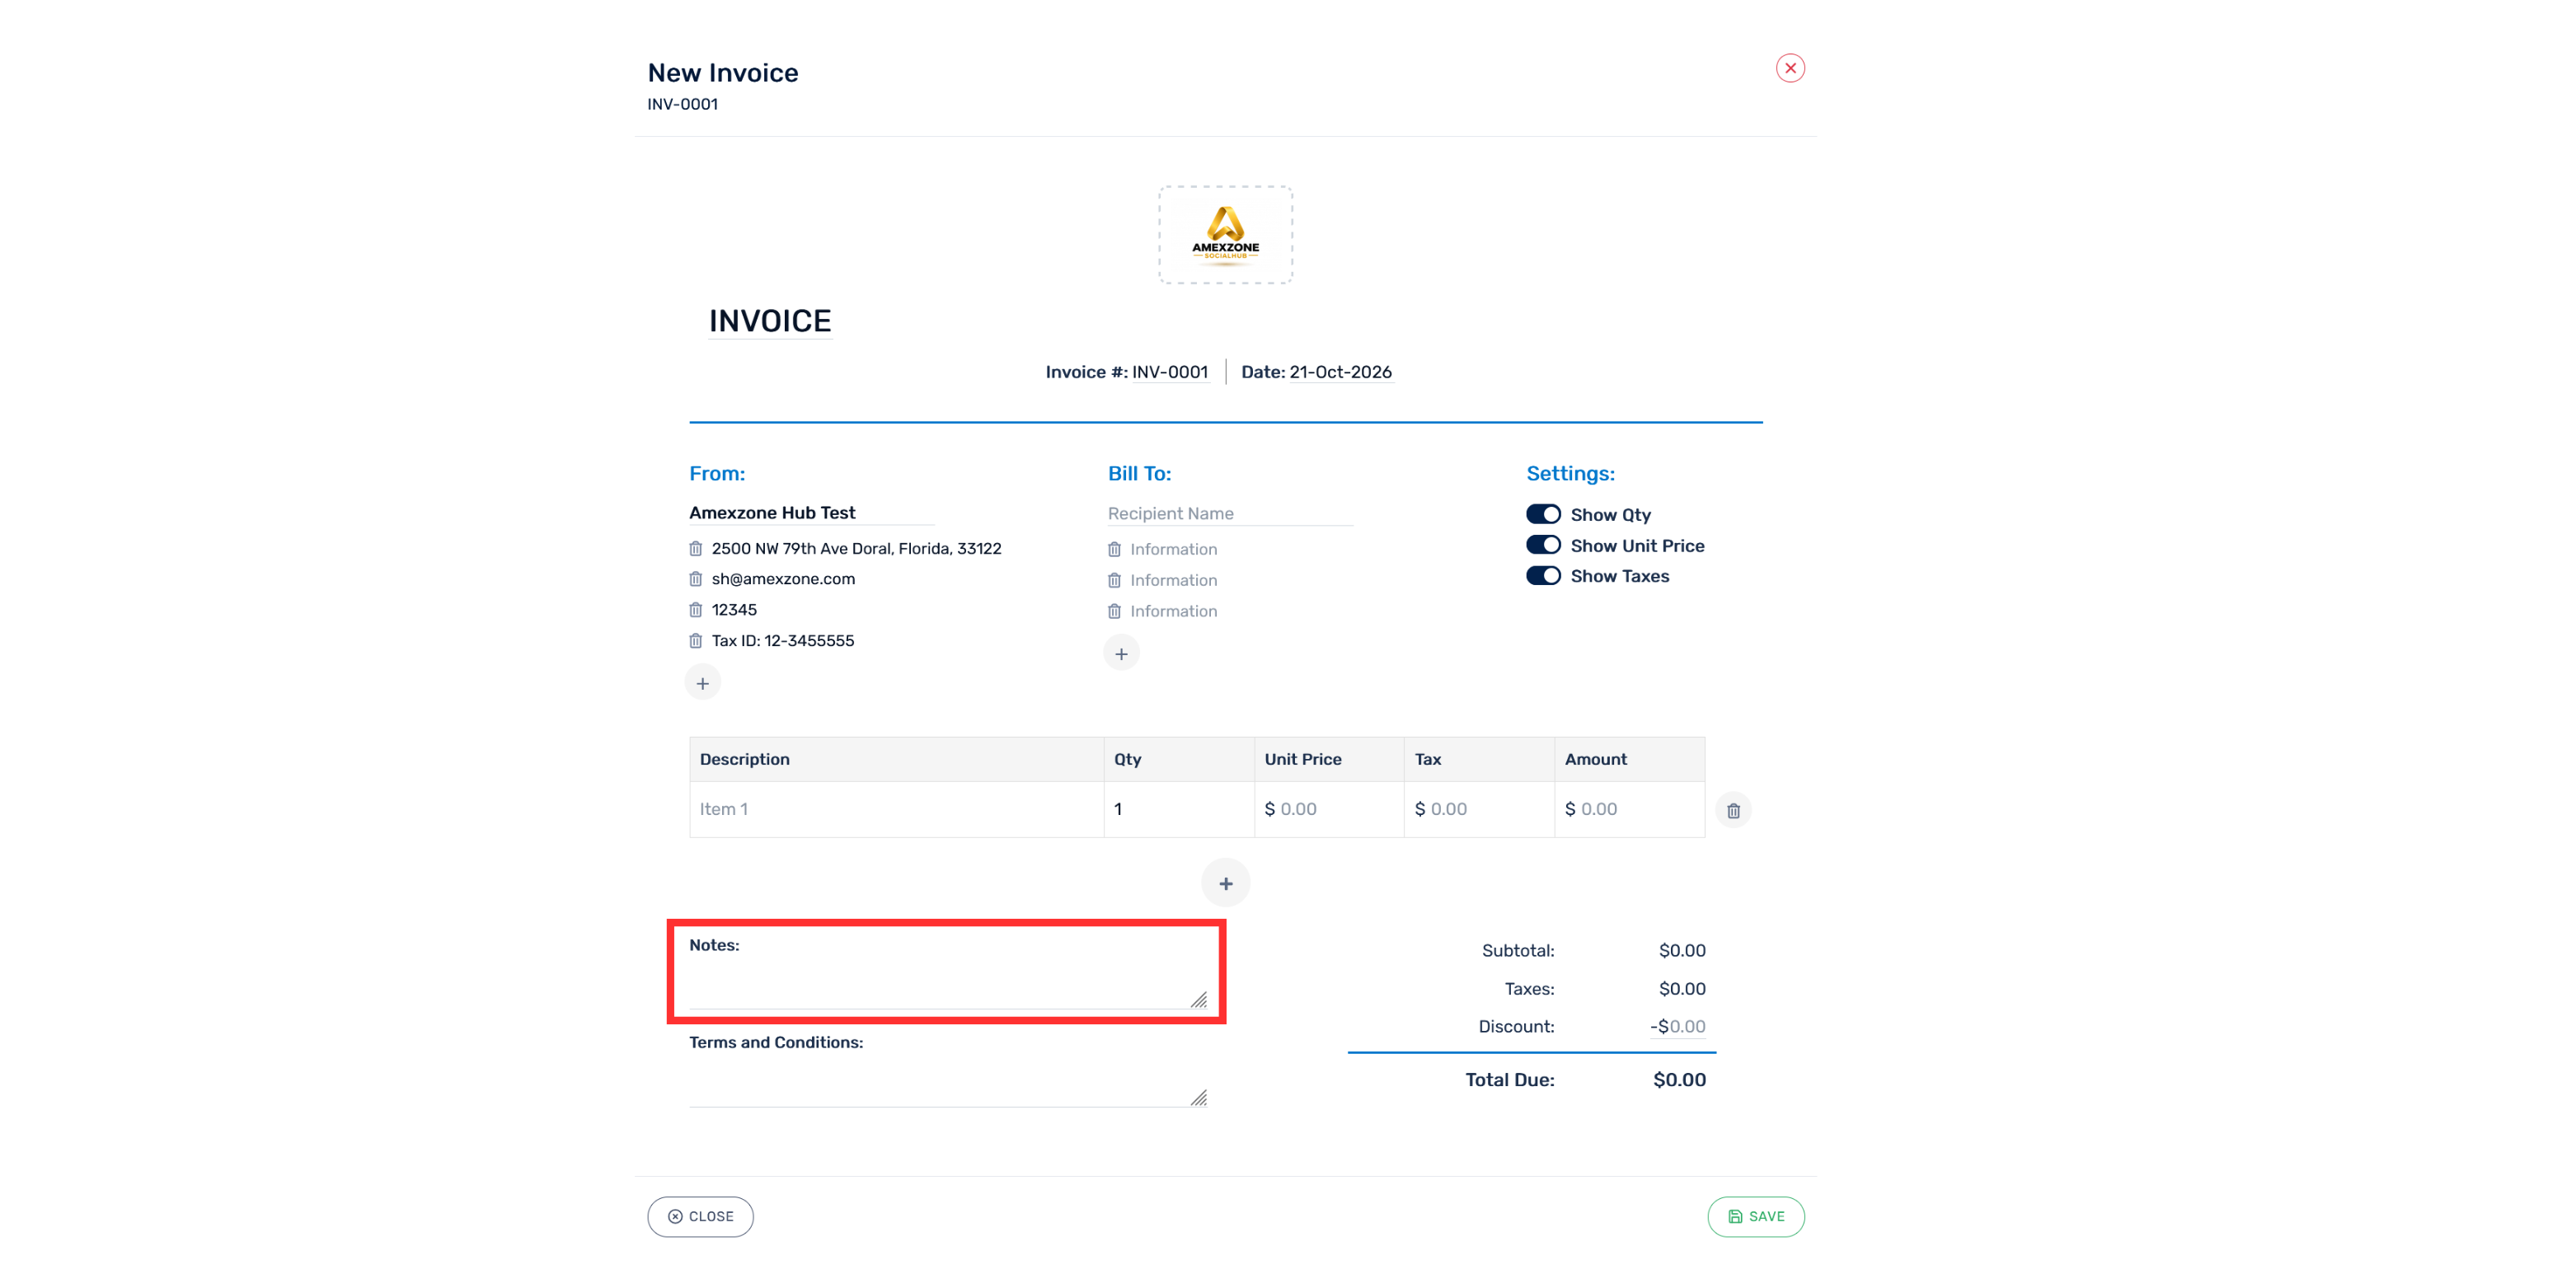Viewport: 2576px width, 1288px height.
Task: Toggle the Show Qty switch
Action: (1543, 514)
